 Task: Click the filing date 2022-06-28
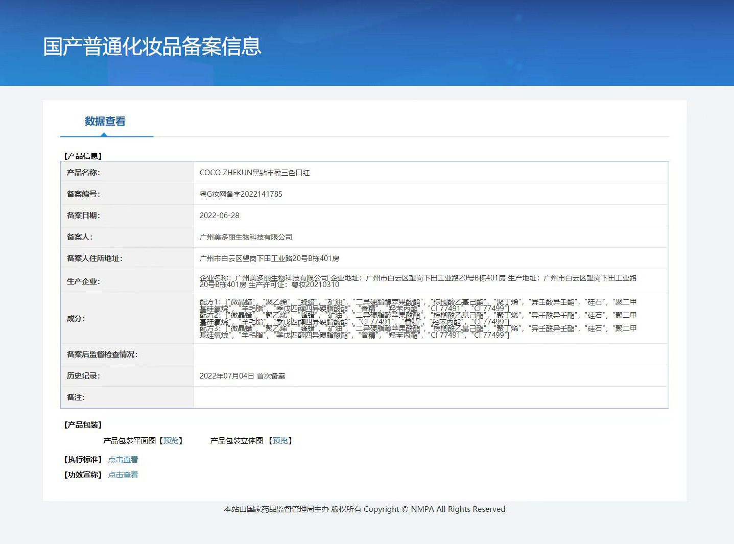click(x=219, y=216)
